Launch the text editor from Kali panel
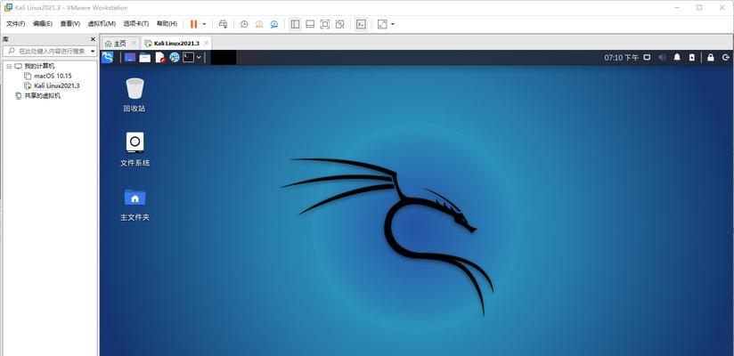734x356 pixels. pyautogui.click(x=160, y=58)
